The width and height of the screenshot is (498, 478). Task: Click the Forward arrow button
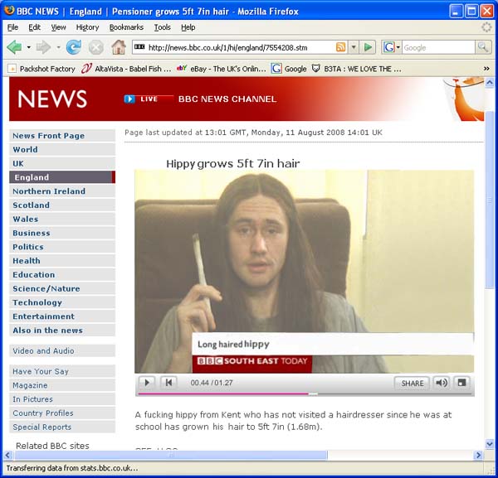[43, 47]
